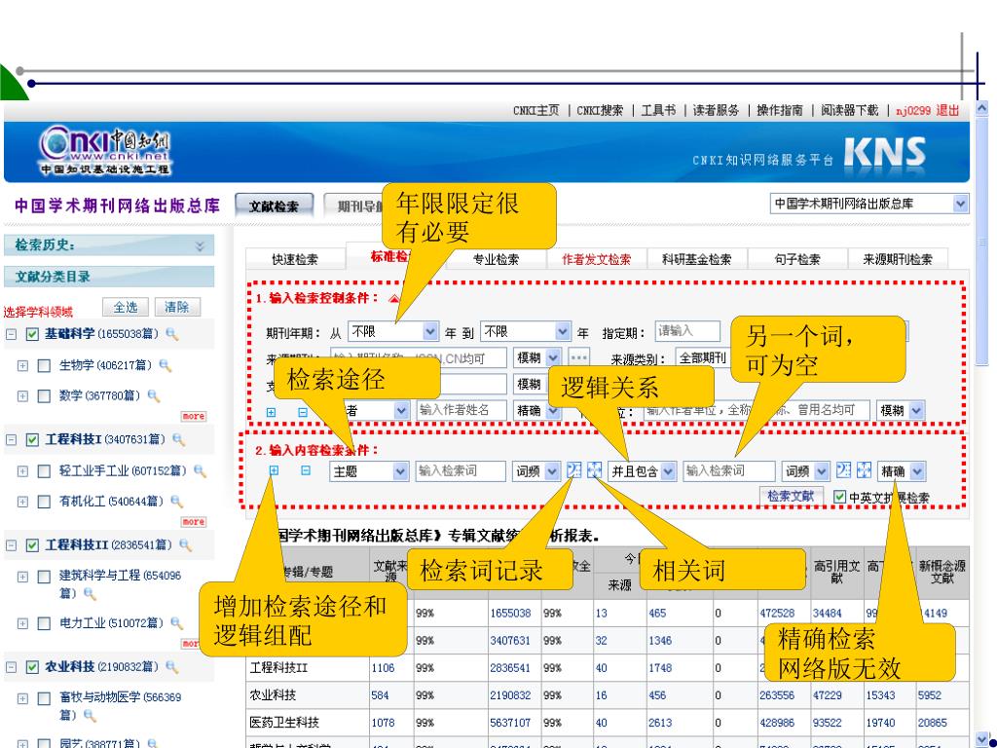Uncheck the 基础科学 checkbox
Screen dimensions: 997x748
(x=32, y=334)
